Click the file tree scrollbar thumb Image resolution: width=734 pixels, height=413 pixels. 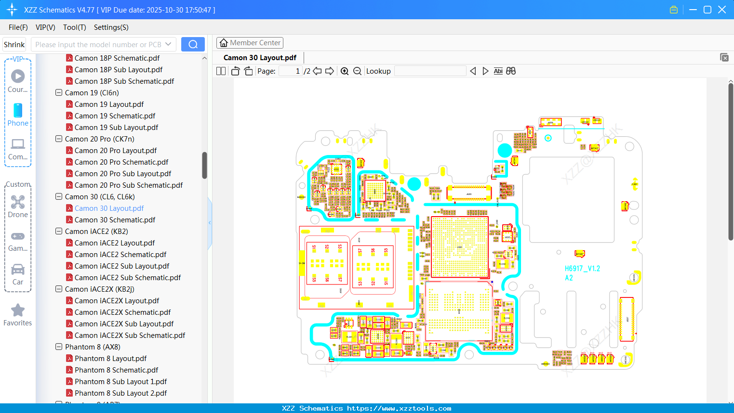click(204, 165)
